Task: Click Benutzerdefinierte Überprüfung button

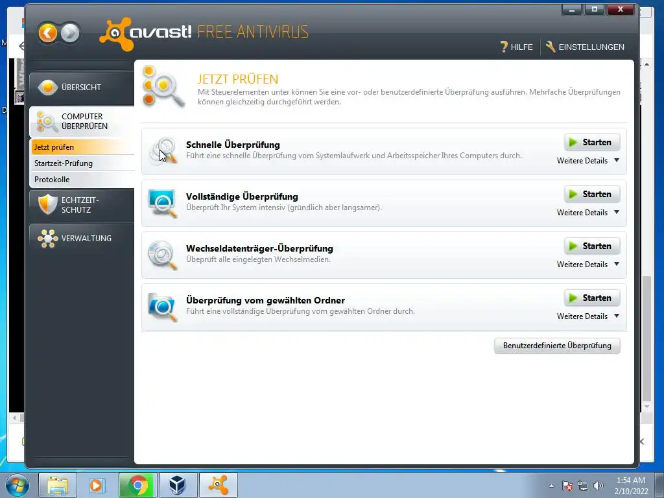Action: tap(557, 346)
